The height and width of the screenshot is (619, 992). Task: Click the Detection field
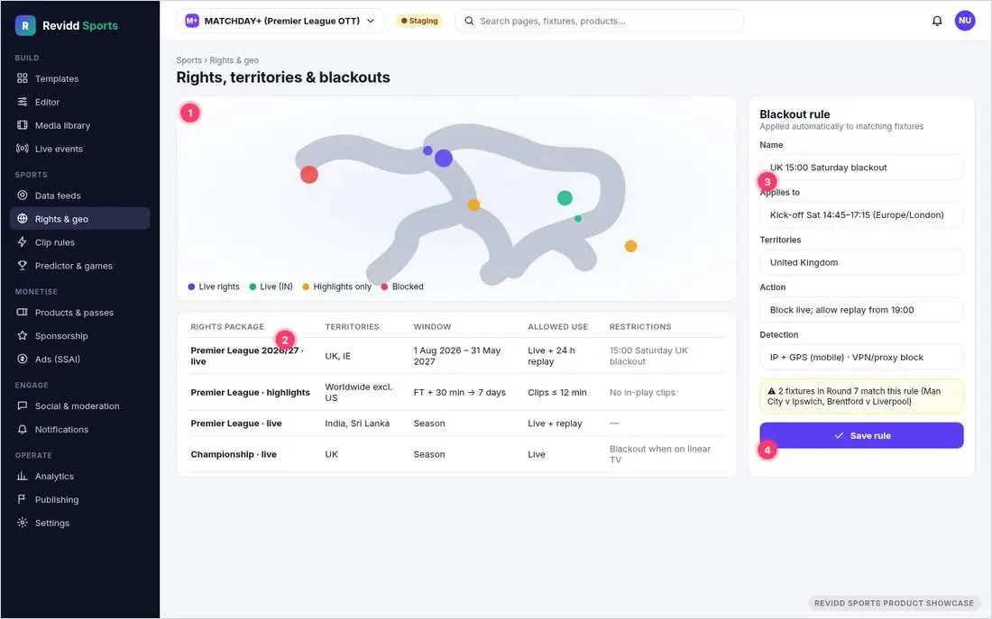coord(861,357)
